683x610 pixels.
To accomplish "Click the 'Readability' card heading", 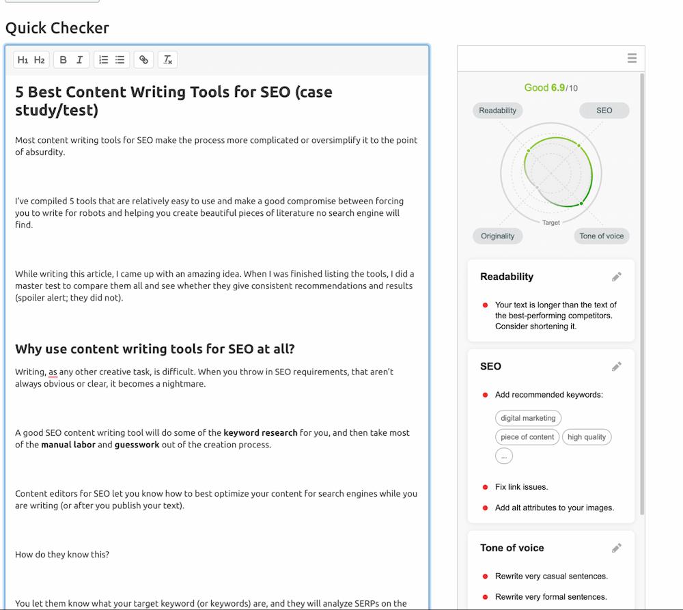I will pos(507,277).
